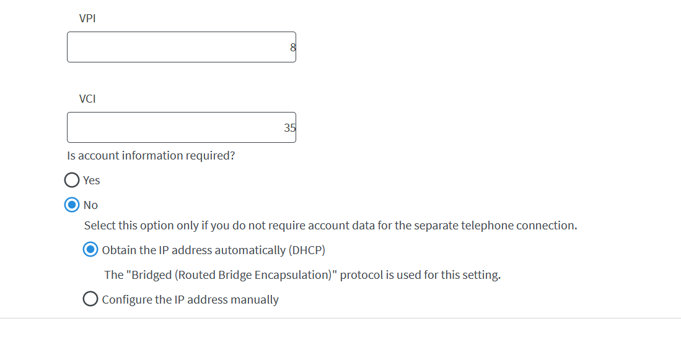
Task: Click the 'Configure the IP address manually' label text
Action: 190,299
